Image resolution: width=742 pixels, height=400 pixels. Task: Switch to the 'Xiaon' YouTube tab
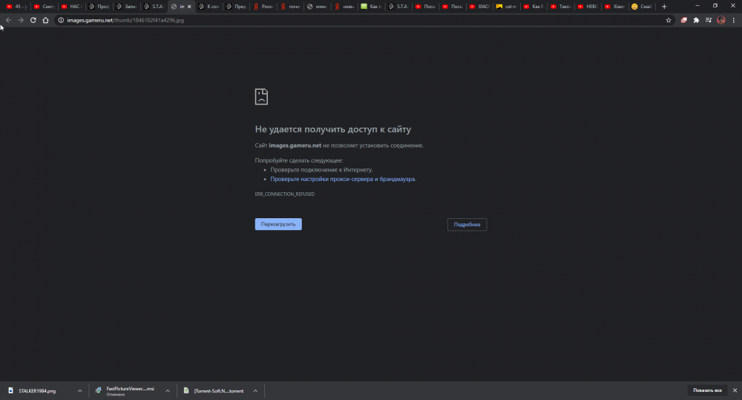[x=614, y=7]
